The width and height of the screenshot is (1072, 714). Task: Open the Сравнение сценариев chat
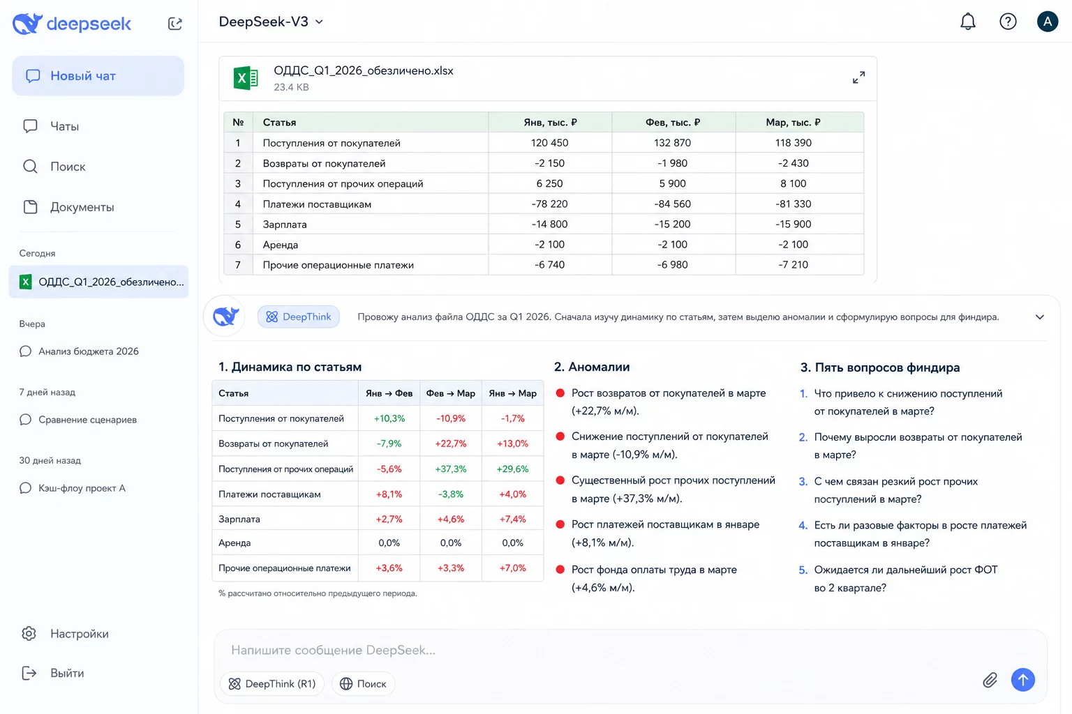click(87, 420)
